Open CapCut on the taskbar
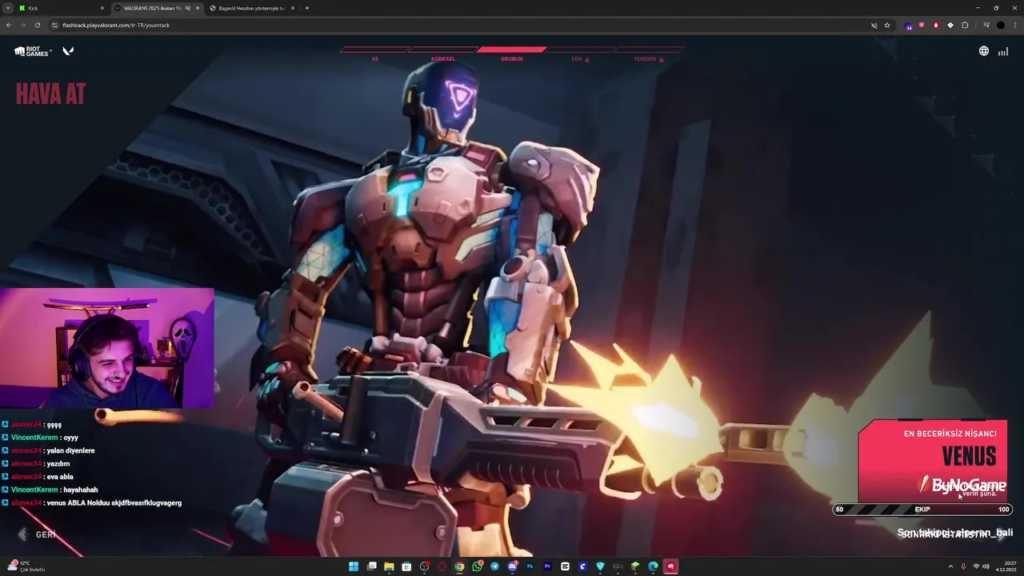The image size is (1024, 576). [x=565, y=566]
